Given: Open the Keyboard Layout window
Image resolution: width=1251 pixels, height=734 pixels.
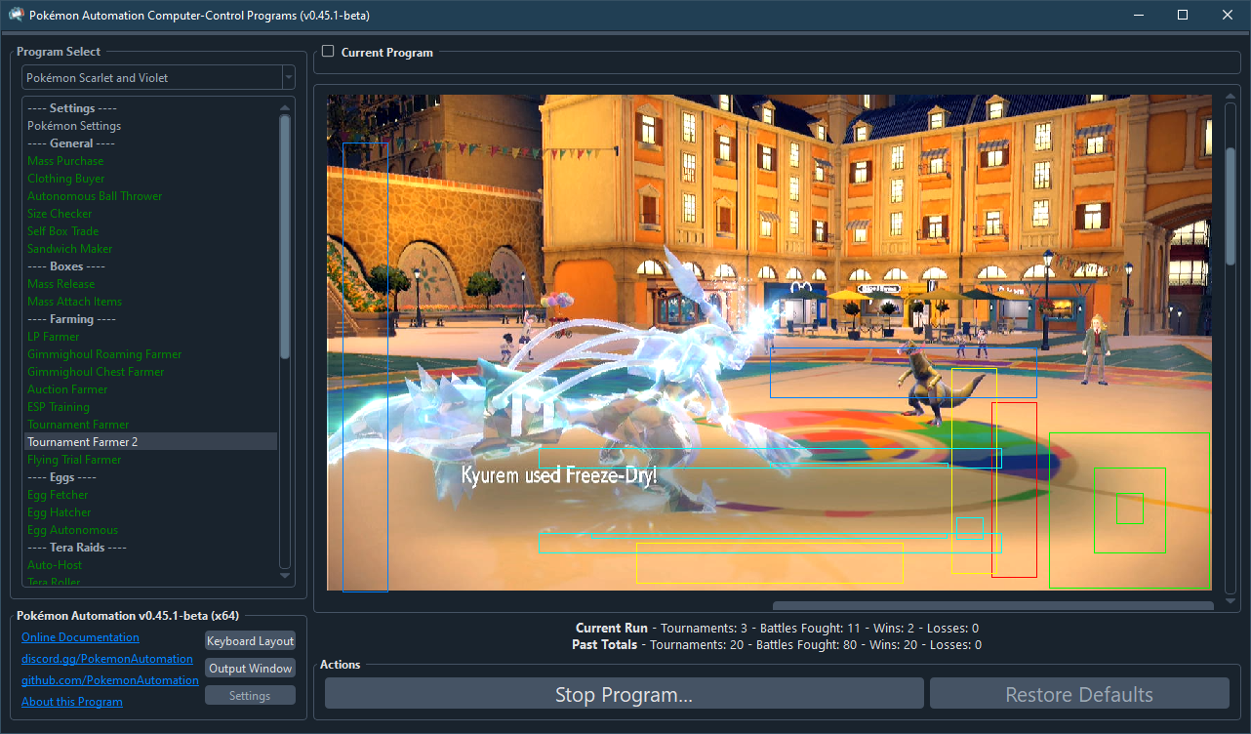Looking at the screenshot, I should (x=250, y=641).
